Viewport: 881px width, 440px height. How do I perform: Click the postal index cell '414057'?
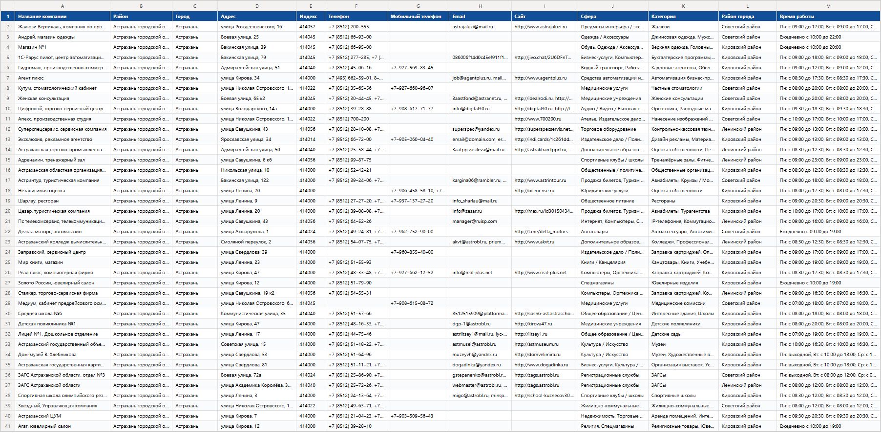pos(311,27)
